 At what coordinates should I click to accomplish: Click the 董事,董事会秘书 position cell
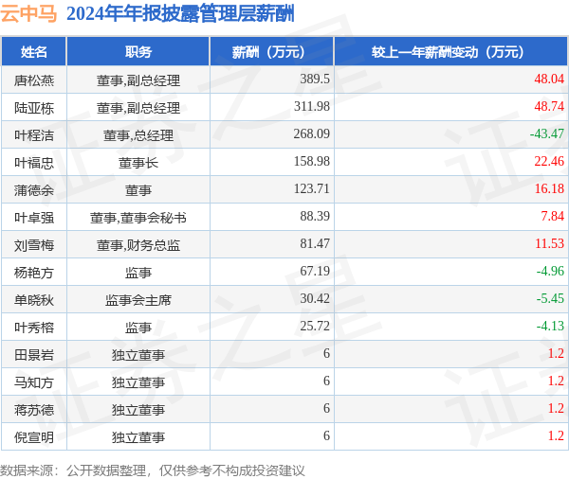[x=138, y=218]
